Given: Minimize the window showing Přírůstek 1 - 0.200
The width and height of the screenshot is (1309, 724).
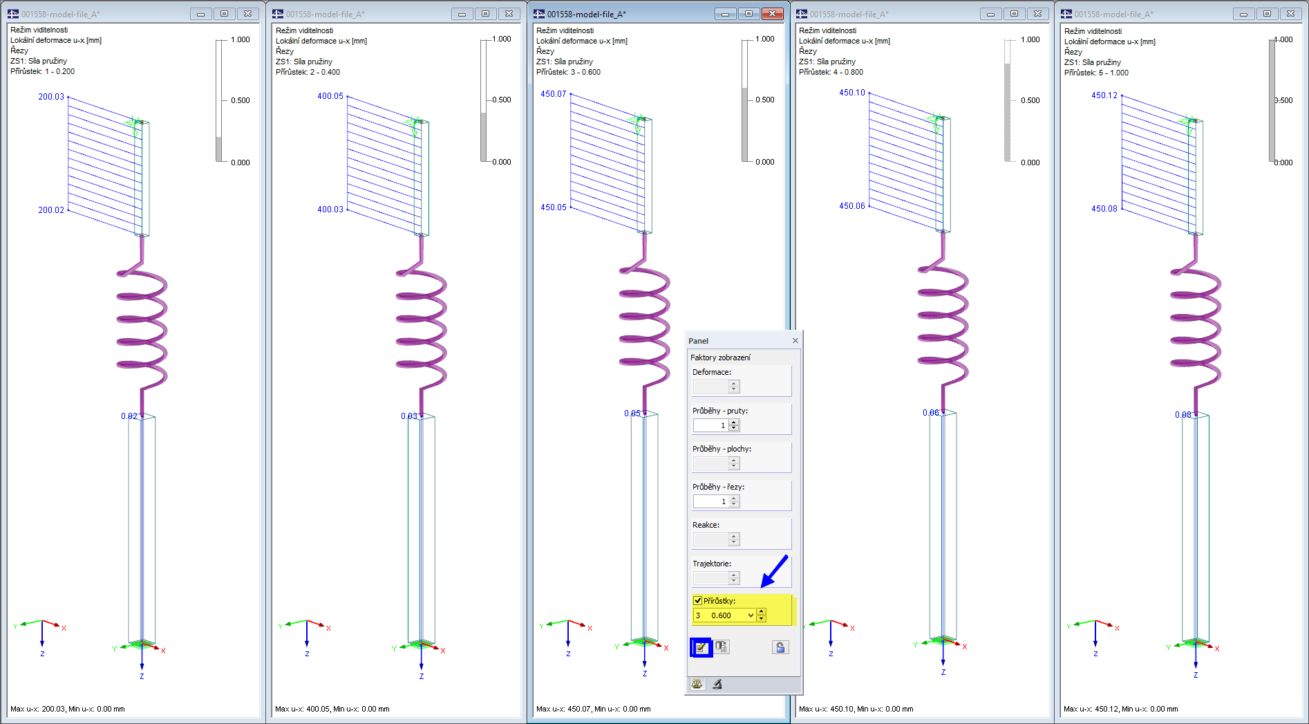Looking at the screenshot, I should tap(200, 14).
